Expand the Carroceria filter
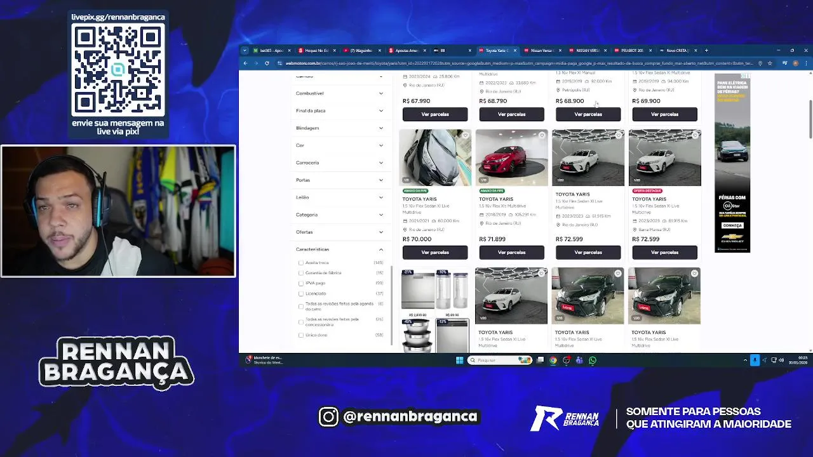Viewport: 813px width, 457px height. [x=340, y=162]
